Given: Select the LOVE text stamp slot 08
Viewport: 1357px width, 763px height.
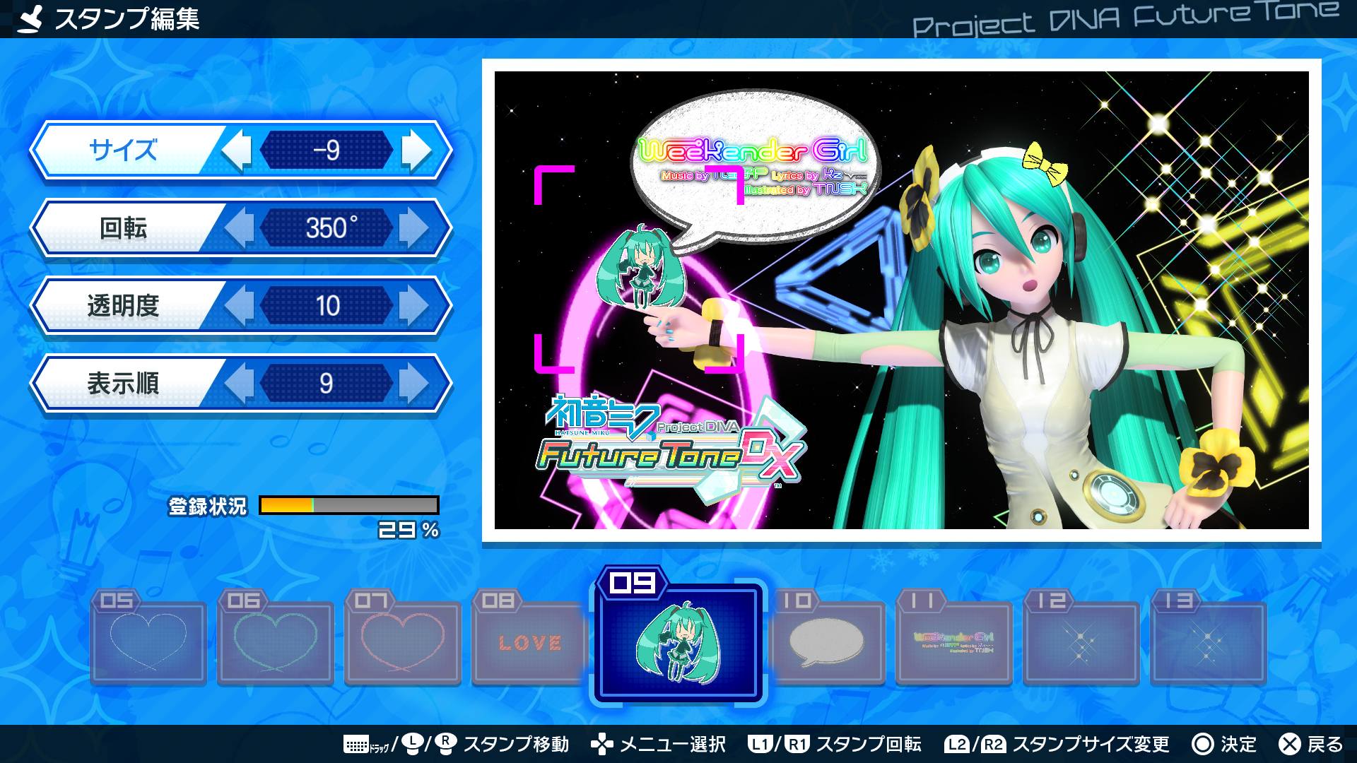Looking at the screenshot, I should coord(530,642).
